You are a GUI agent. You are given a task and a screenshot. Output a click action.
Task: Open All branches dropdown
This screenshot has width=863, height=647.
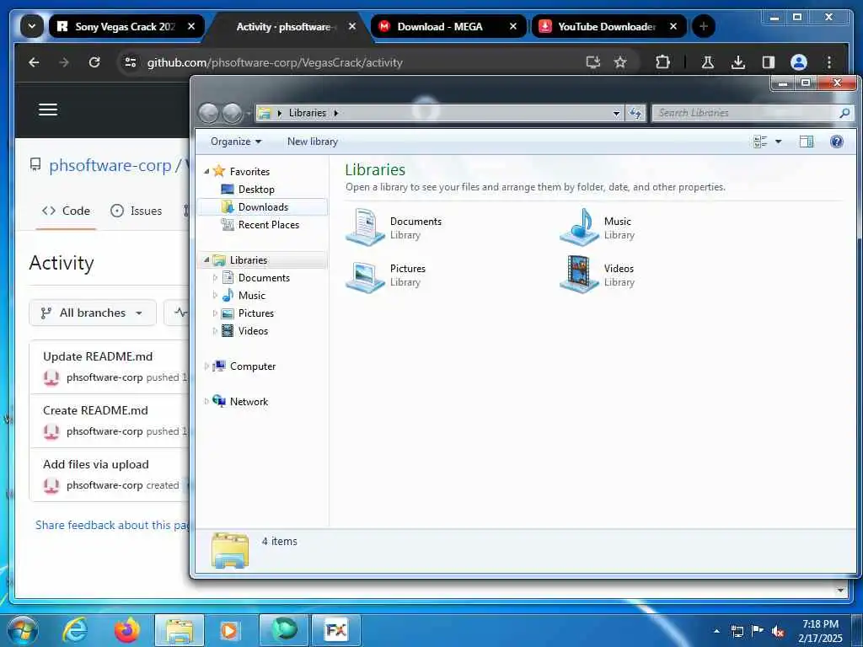[93, 313]
